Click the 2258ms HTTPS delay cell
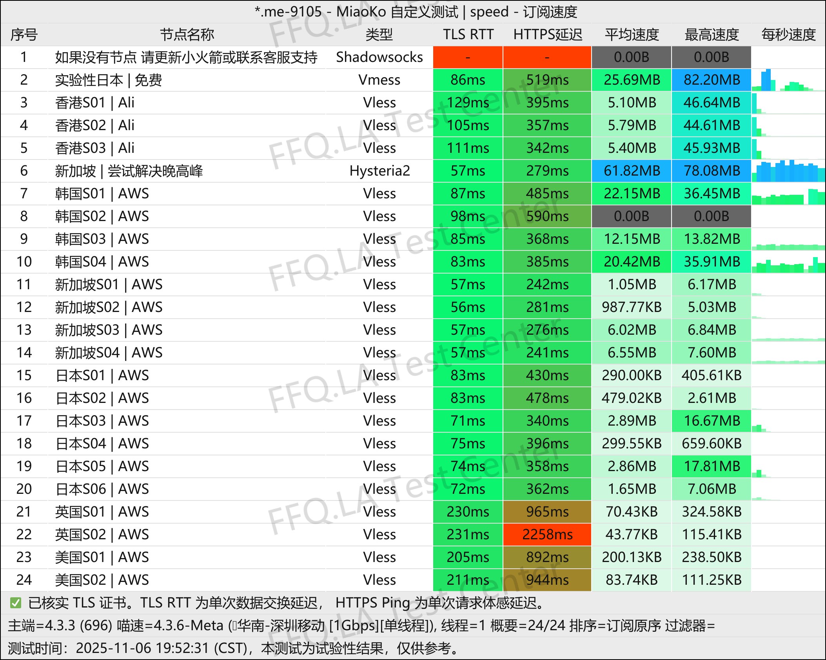The image size is (826, 660). coord(547,535)
